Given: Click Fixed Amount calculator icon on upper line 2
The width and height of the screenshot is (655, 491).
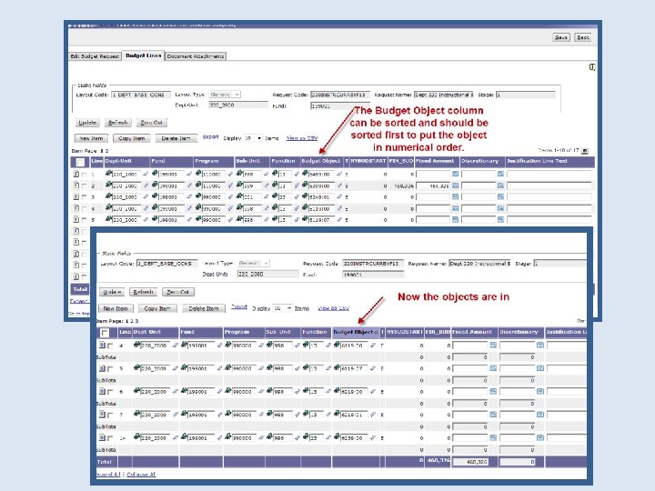Looking at the screenshot, I should (456, 185).
